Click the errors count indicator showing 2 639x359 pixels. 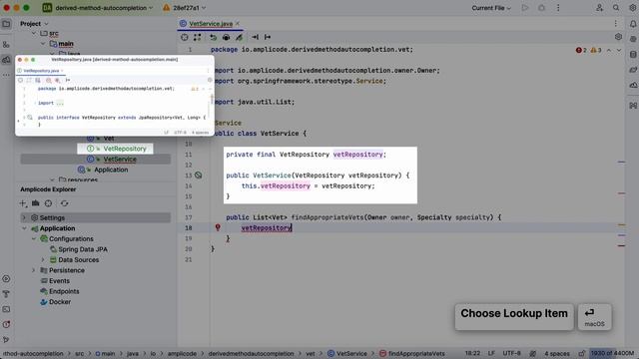point(581,50)
